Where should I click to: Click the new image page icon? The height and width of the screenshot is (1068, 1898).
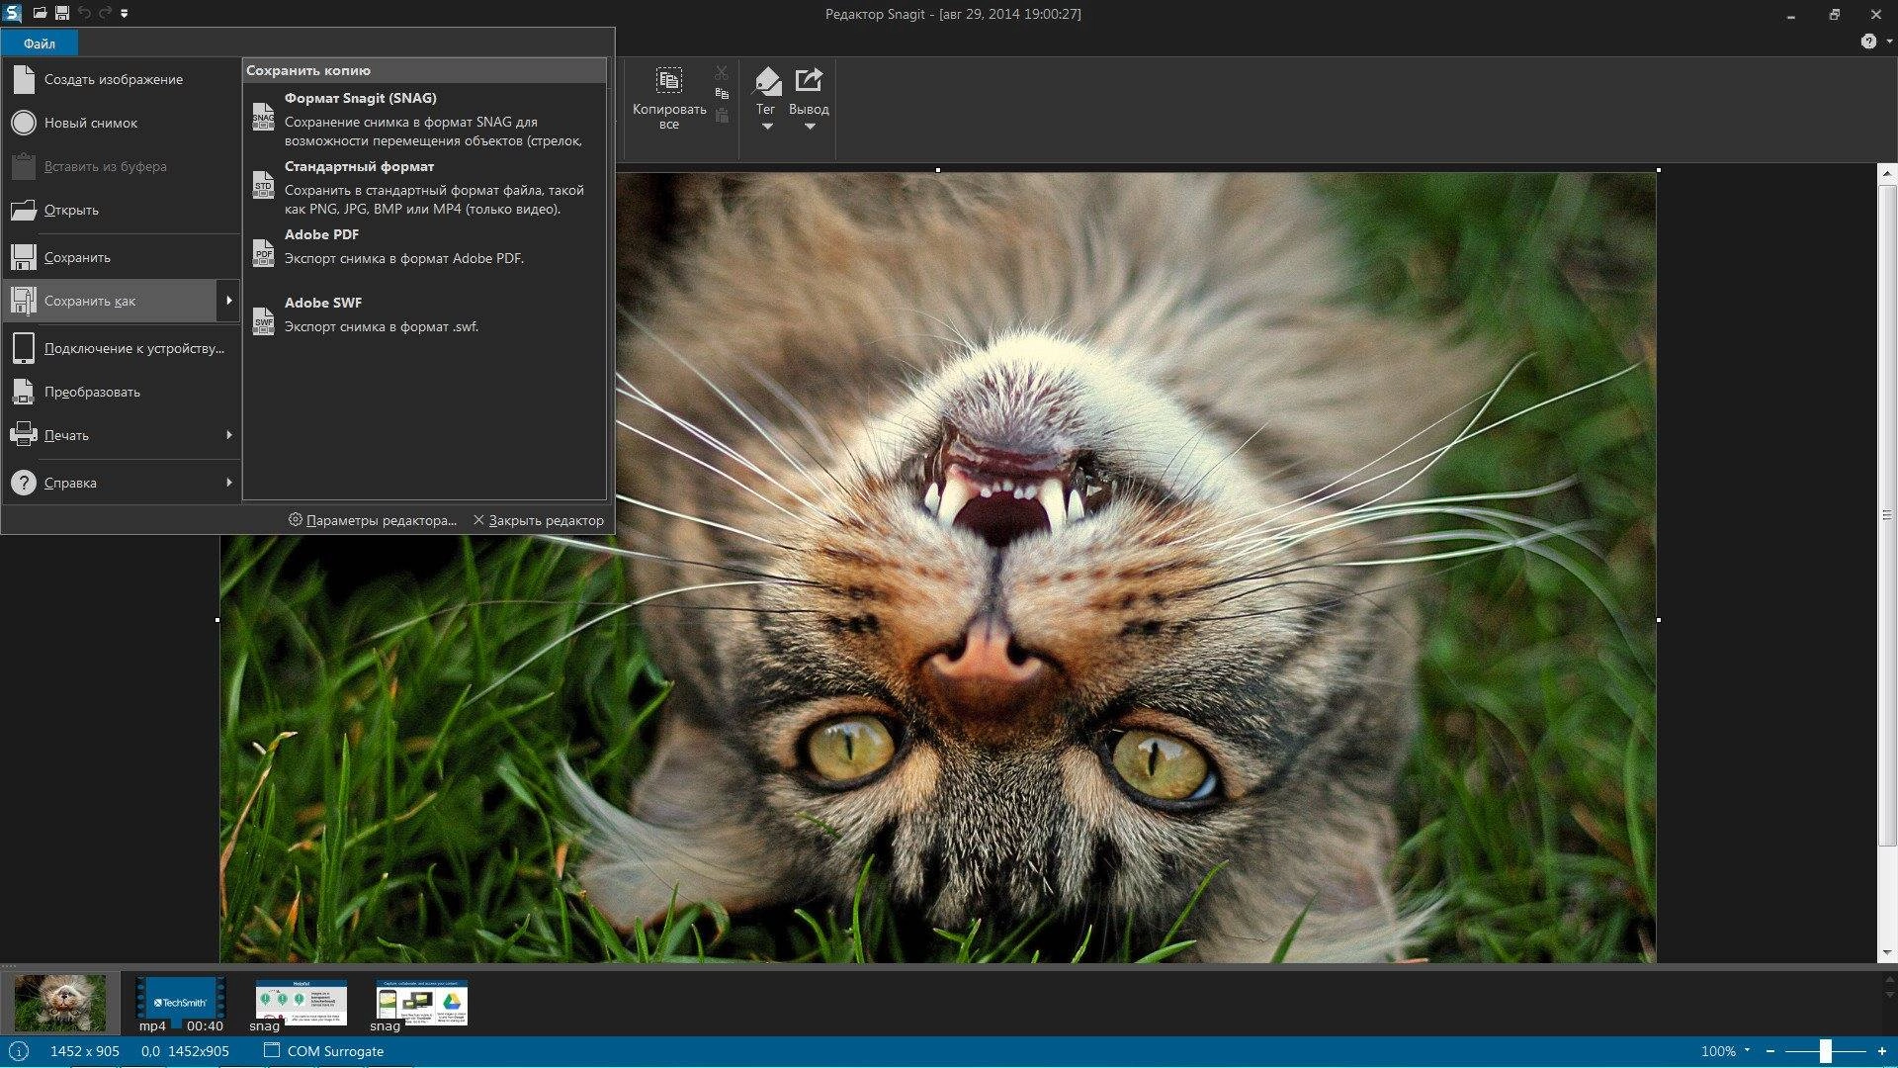click(x=24, y=79)
